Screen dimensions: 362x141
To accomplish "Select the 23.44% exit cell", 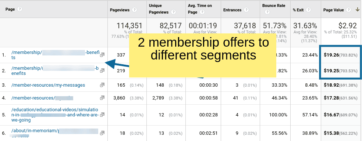I will click(310, 55).
